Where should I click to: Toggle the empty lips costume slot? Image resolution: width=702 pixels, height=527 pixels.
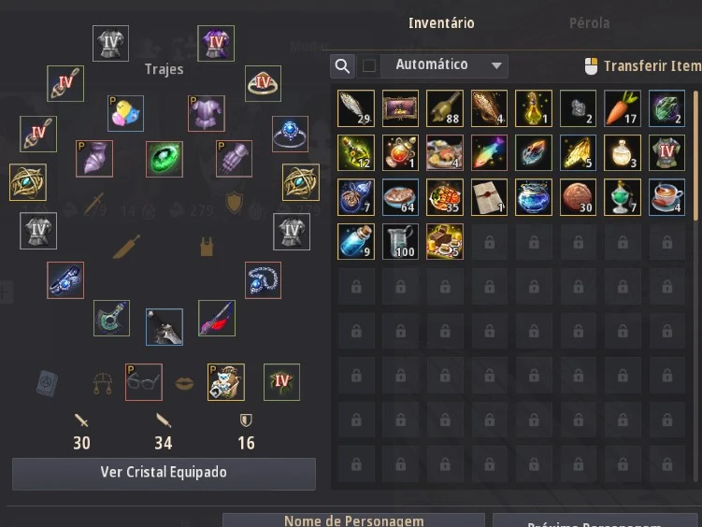184,383
